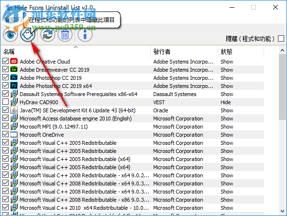This screenshot has height=216, width=287.
Task: Click the Show status of Microsoft OneDrive
Action: coord(227,135)
